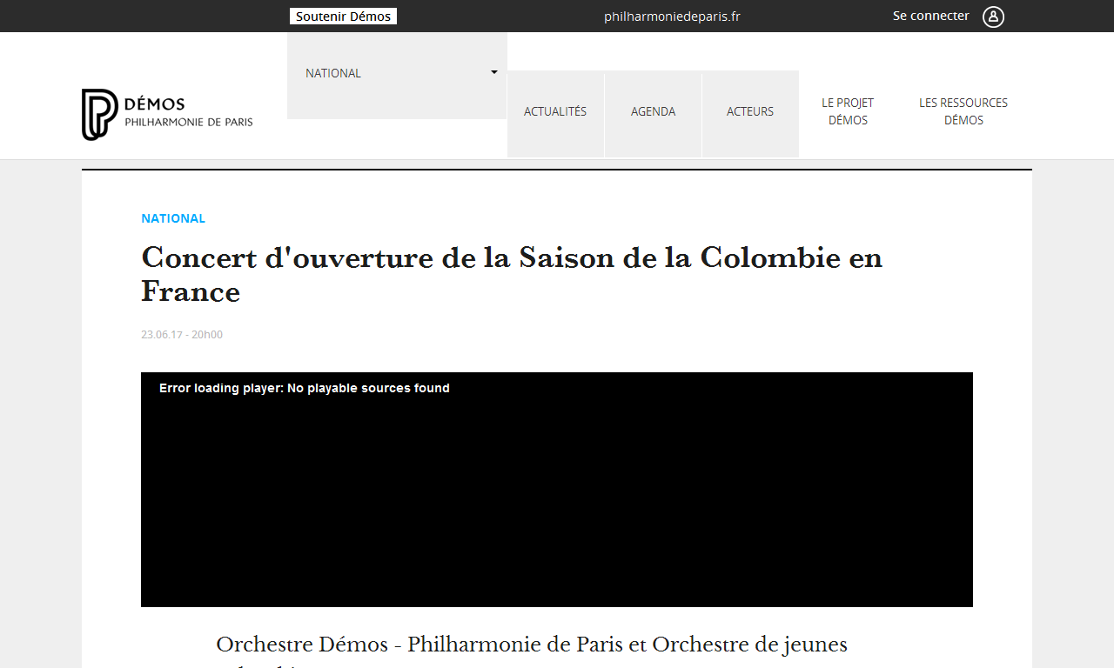Click Se connecter to log in
The image size is (1114, 668).
[x=930, y=16]
